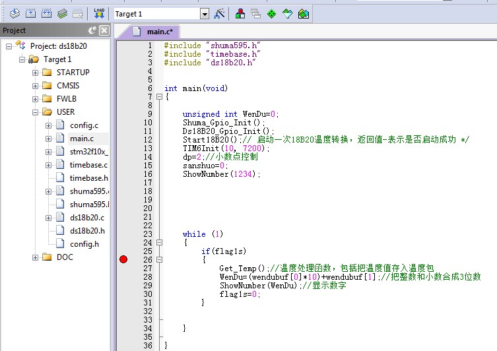The height and width of the screenshot is (351, 497).
Task: Click the Build target toolbar icon
Action: coord(30,14)
